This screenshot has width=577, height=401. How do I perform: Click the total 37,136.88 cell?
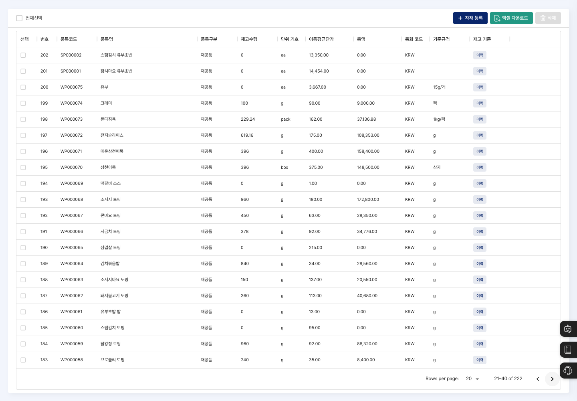point(366,119)
